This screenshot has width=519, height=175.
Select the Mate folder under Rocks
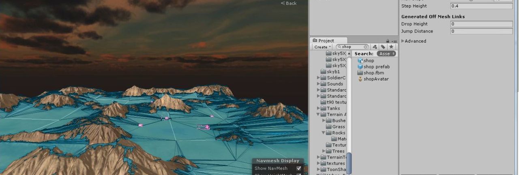[x=339, y=139]
